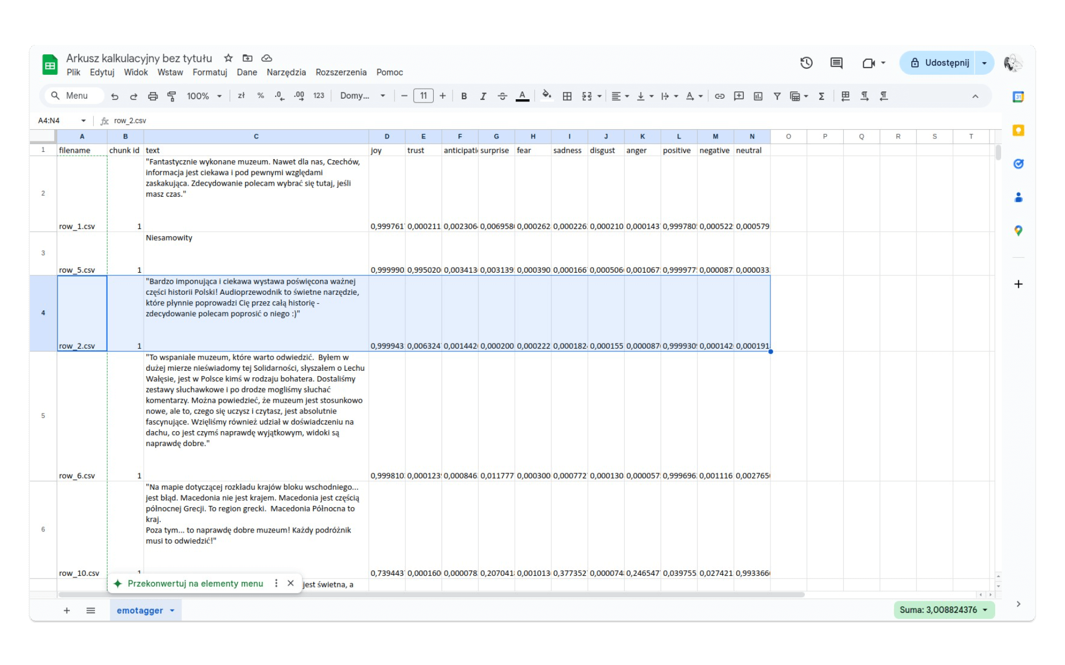Image resolution: width=1065 pixels, height=665 pixels.
Task: Open fill color picker
Action: click(x=547, y=96)
